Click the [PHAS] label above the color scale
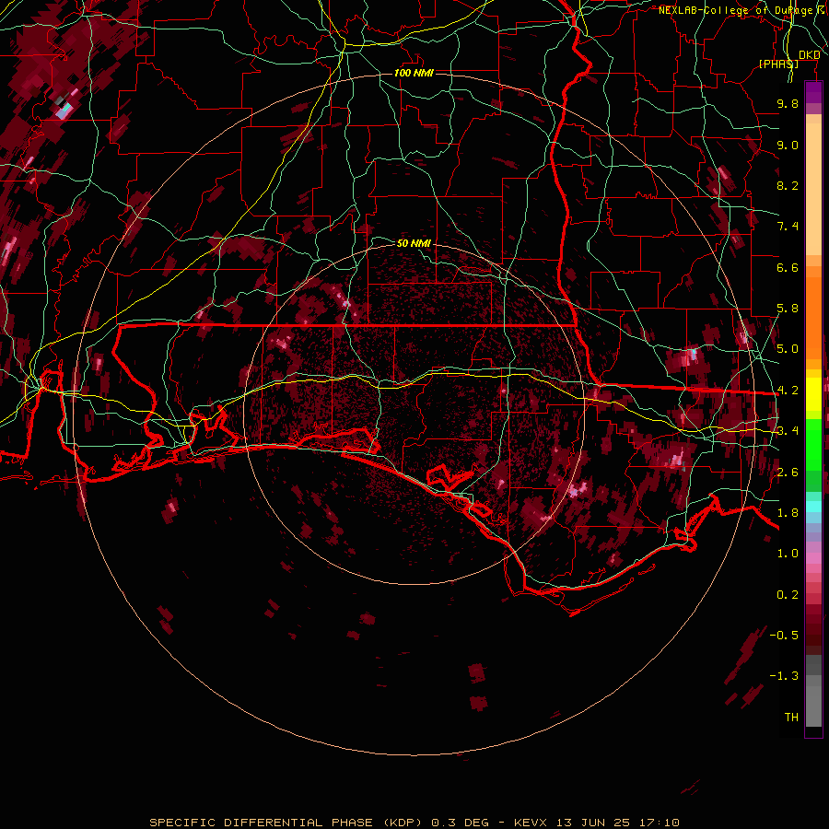 778,64
